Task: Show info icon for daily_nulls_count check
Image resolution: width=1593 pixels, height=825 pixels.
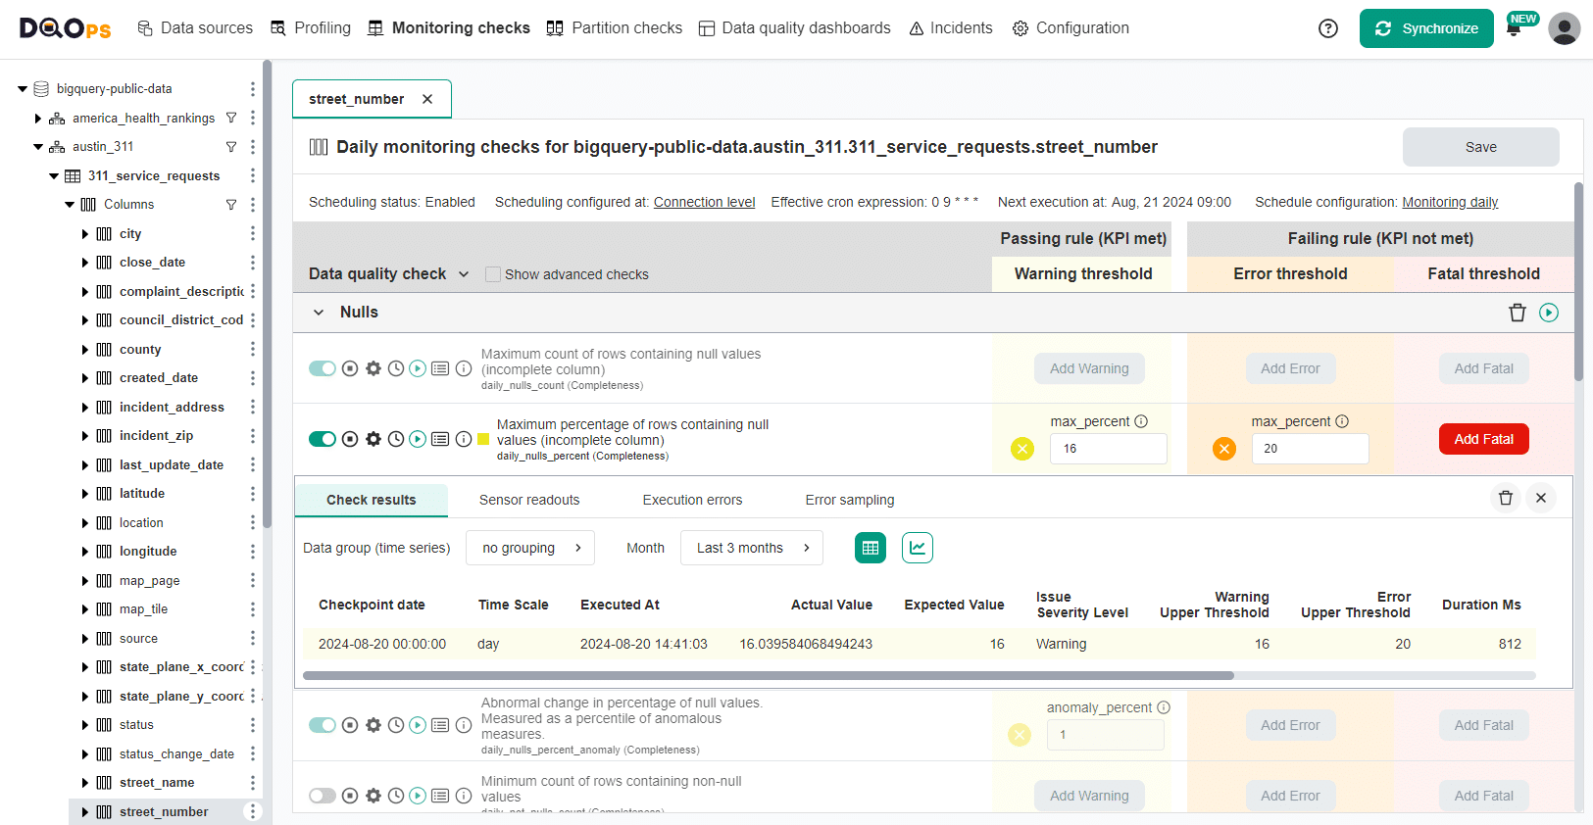Action: [x=464, y=368]
